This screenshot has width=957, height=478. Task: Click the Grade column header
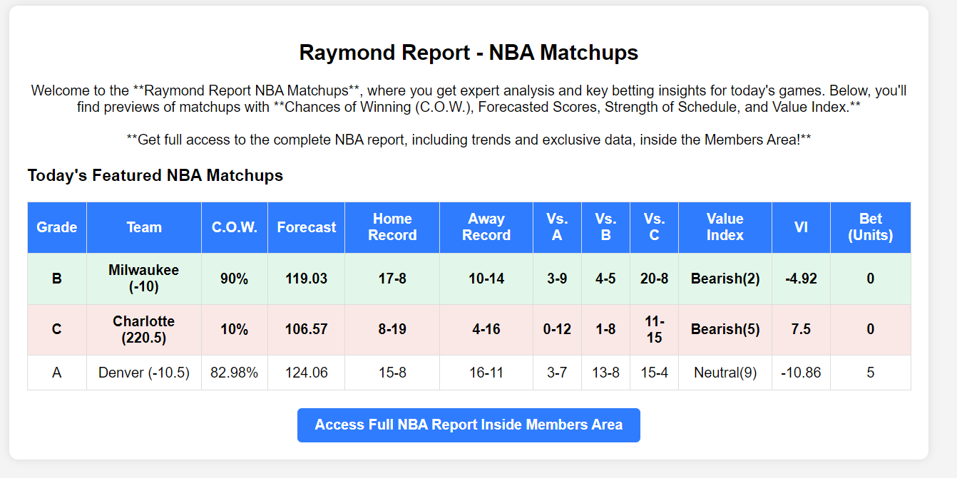click(57, 227)
